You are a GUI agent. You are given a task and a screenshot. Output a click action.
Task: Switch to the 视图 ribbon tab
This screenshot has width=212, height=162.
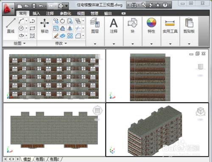pyautogui.click(x=81, y=14)
